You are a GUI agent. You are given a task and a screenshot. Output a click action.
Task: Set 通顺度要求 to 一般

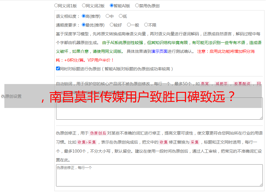[x=129, y=25]
